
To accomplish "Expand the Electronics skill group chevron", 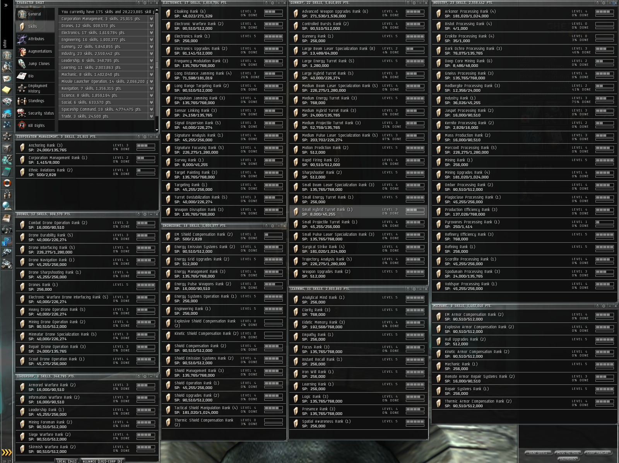I will tap(151, 33).
